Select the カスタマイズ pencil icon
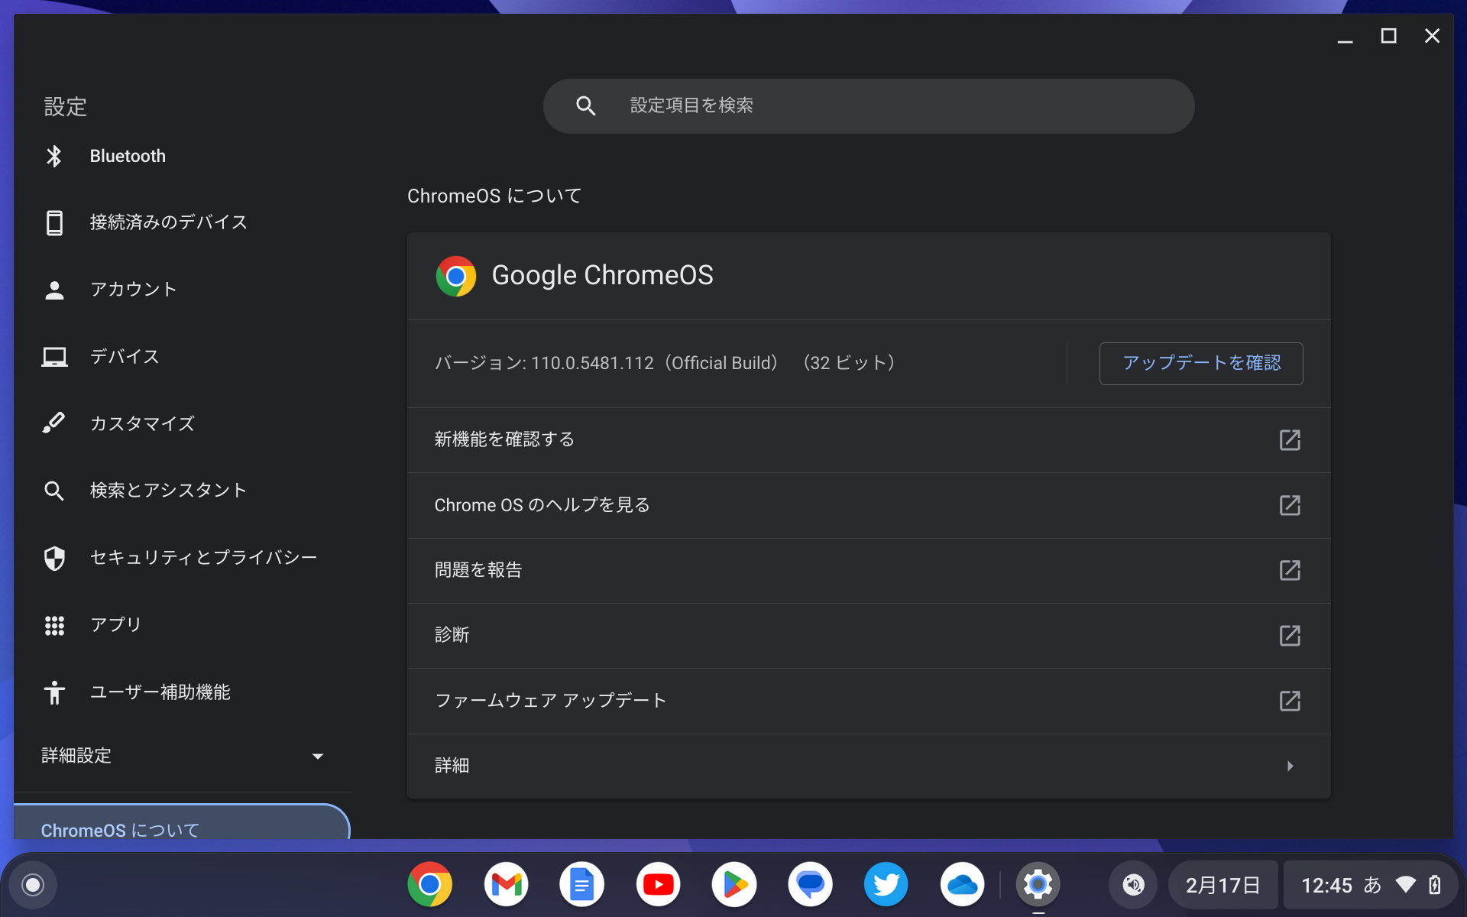This screenshot has width=1467, height=917. coord(54,423)
